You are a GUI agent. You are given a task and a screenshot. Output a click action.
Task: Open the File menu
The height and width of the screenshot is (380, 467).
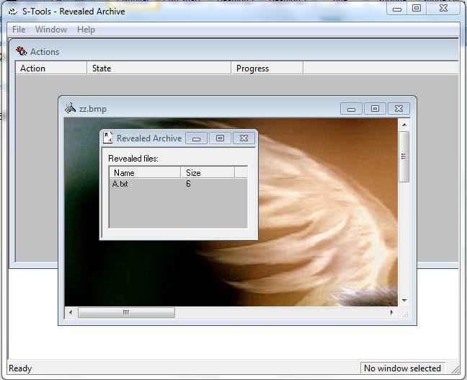pos(19,30)
